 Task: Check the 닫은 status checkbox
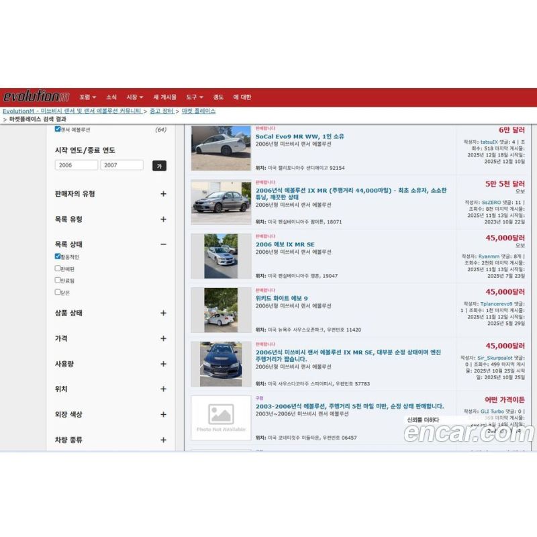(58, 292)
